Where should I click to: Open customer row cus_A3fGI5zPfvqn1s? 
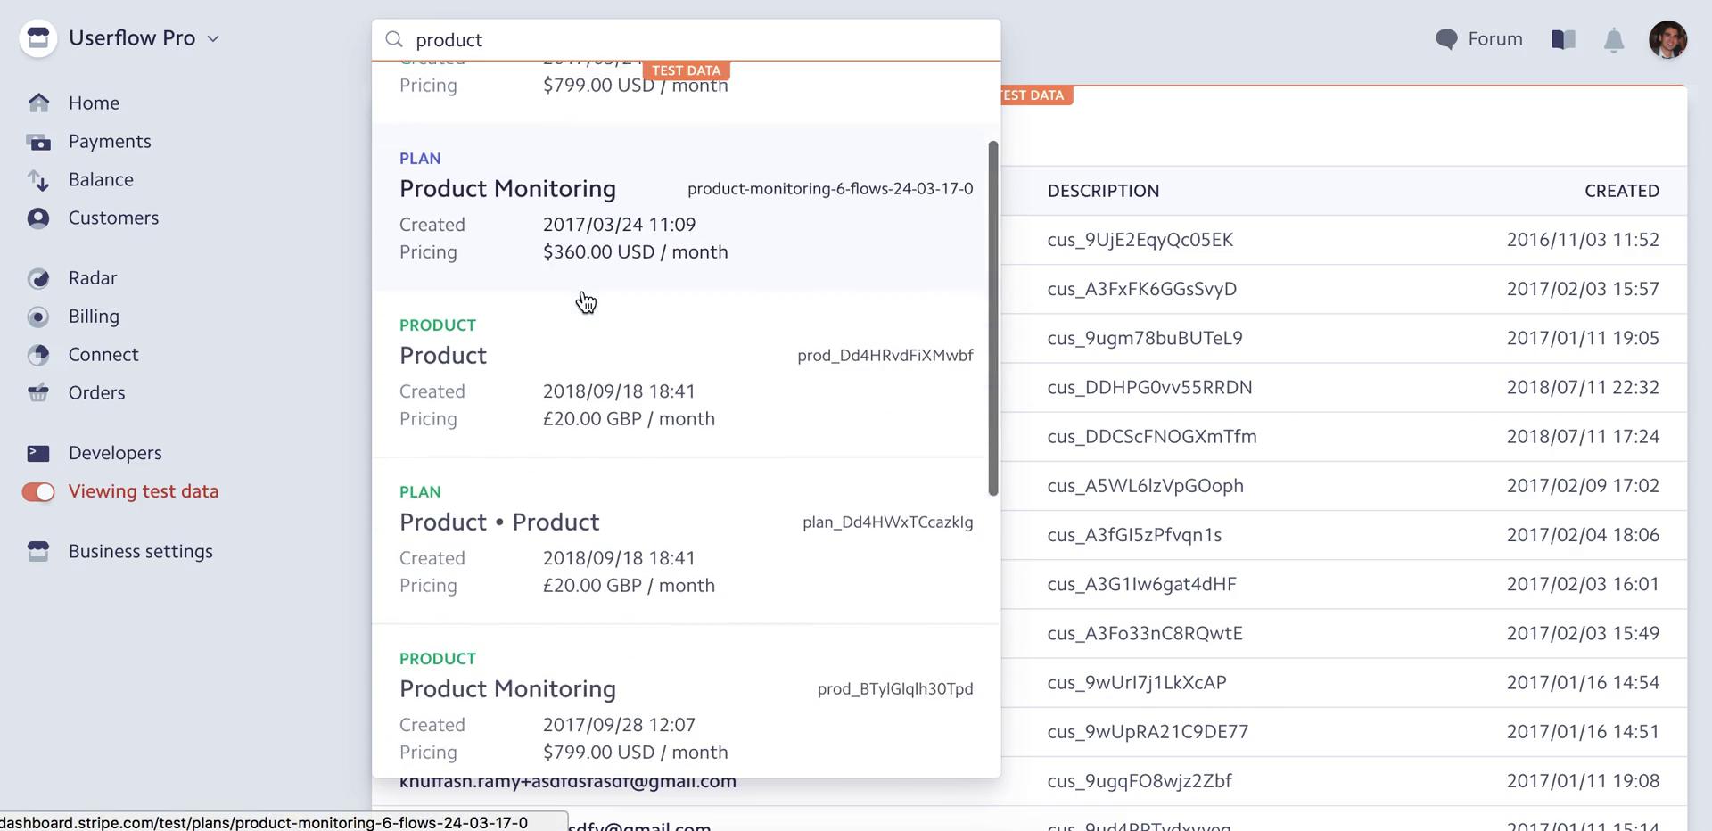tap(1344, 535)
